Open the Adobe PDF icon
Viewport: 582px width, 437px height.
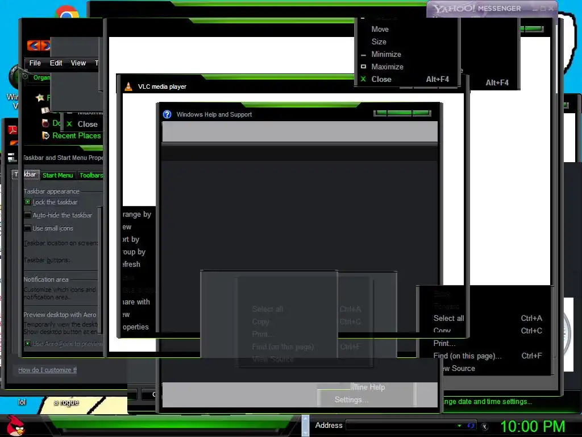pyautogui.click(x=13, y=130)
